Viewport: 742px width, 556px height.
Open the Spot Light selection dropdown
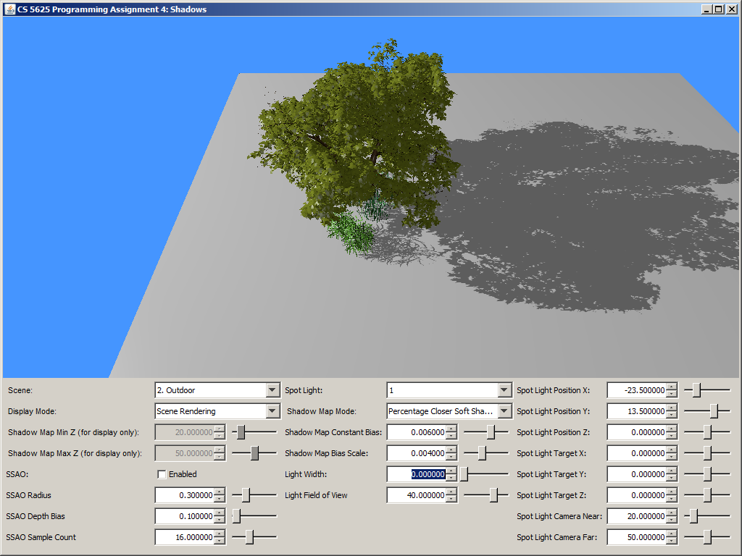pyautogui.click(x=504, y=390)
